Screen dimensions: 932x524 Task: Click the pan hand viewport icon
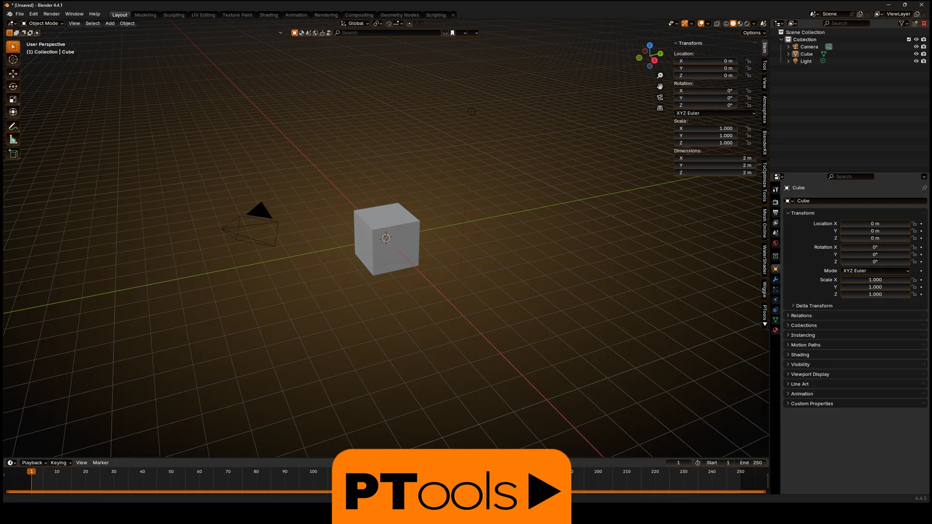click(x=660, y=86)
